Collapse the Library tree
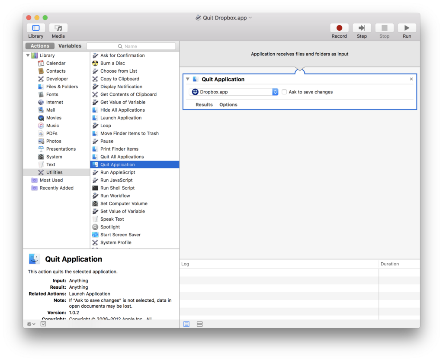This screenshot has height=361, width=443. (28, 55)
